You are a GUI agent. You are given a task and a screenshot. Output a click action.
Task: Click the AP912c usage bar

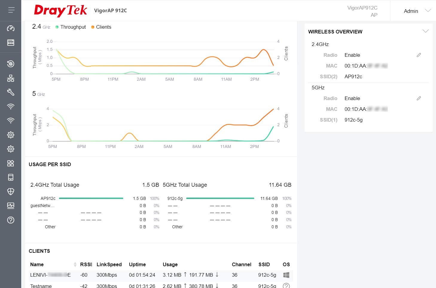91,198
